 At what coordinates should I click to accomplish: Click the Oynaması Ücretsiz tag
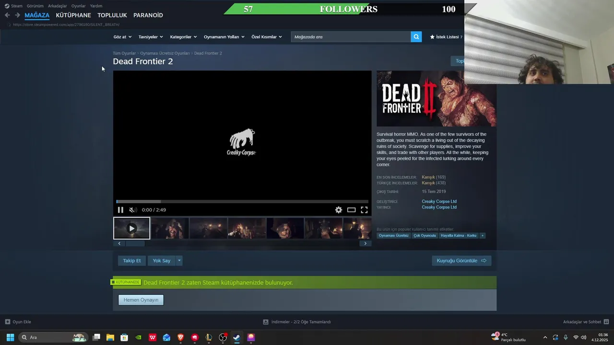tap(394, 236)
